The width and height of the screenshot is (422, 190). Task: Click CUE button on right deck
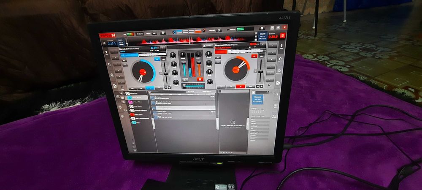[221, 87]
